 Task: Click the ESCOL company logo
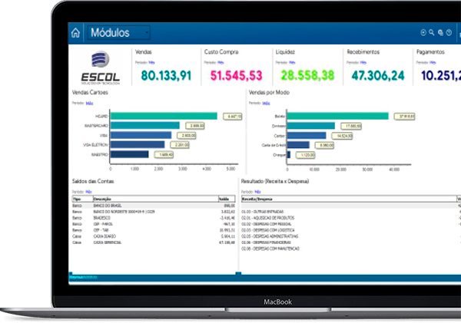pos(101,68)
